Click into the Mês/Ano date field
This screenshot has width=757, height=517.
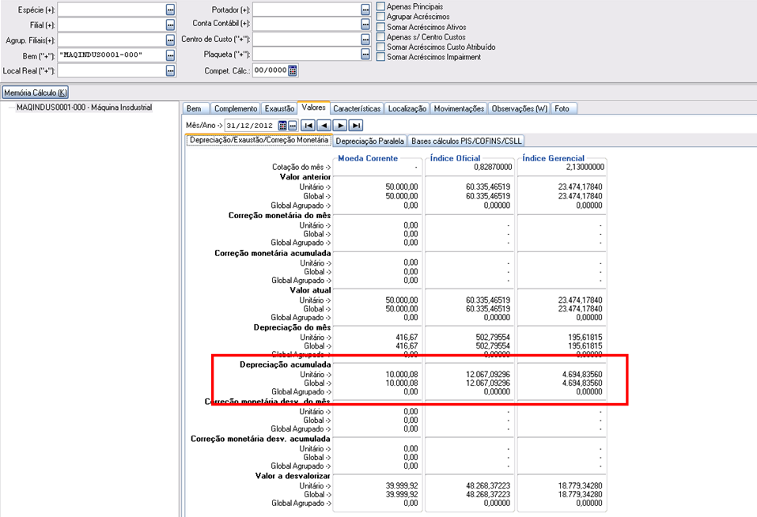(x=249, y=125)
